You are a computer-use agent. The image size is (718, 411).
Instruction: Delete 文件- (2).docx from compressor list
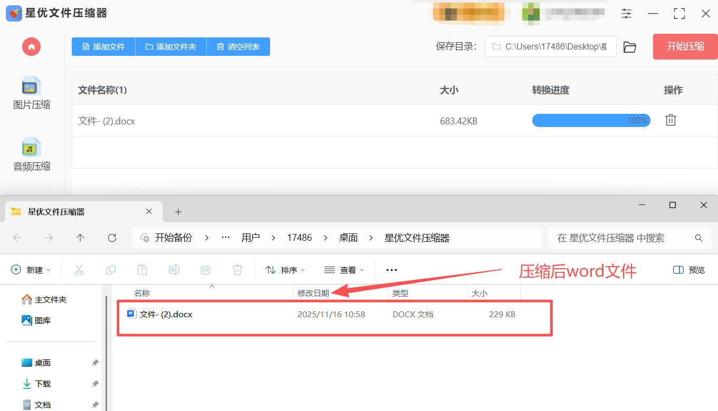(x=671, y=120)
